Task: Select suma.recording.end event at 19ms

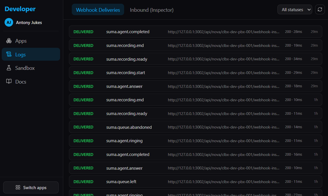Action: pyautogui.click(x=195, y=45)
